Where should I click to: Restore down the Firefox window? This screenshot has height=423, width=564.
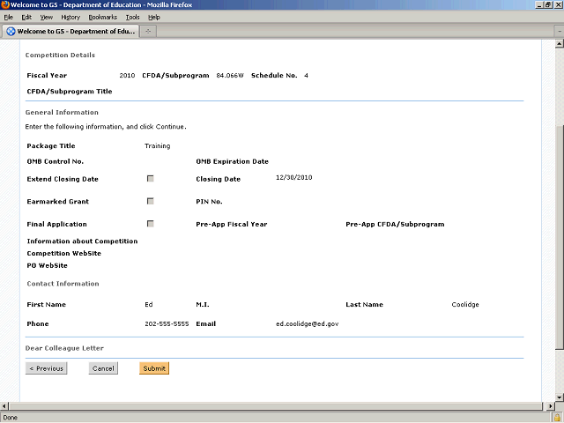click(548, 4)
